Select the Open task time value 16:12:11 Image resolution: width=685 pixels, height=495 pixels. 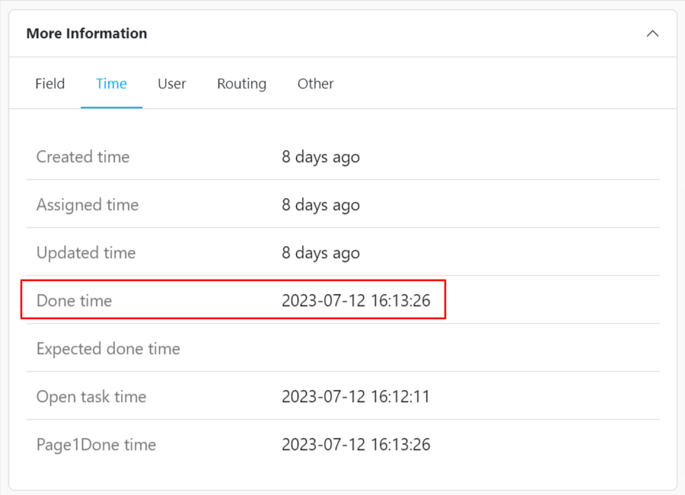pos(355,397)
